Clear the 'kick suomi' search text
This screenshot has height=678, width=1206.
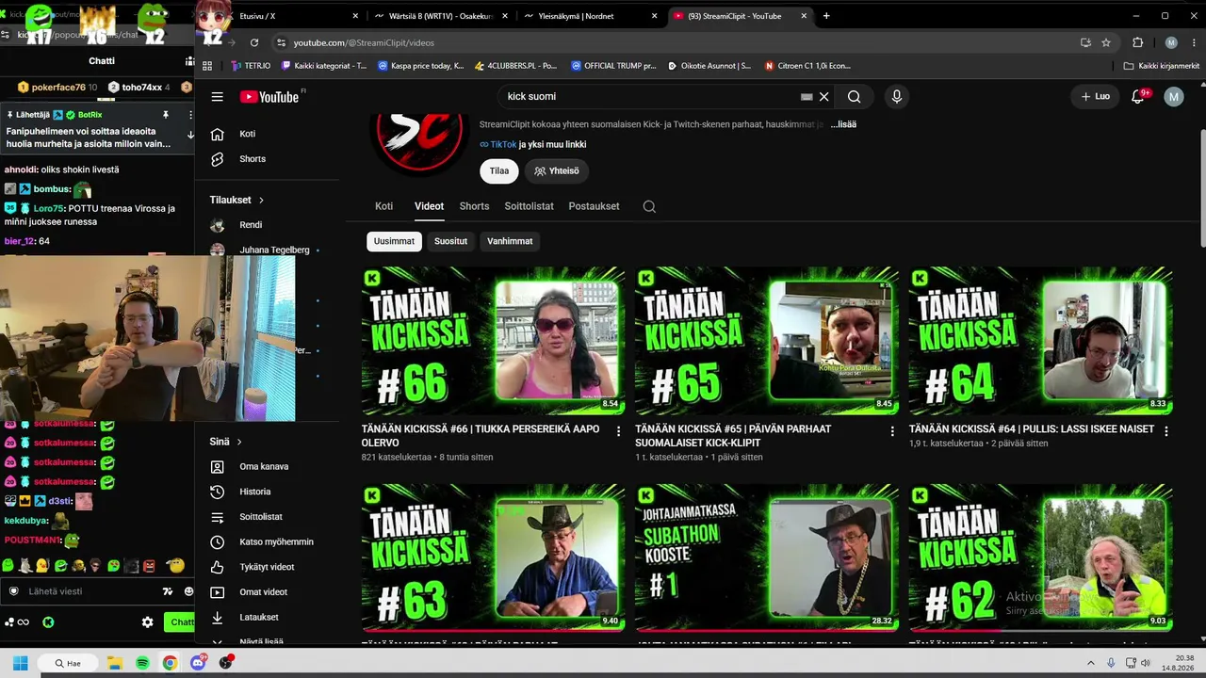pyautogui.click(x=823, y=97)
